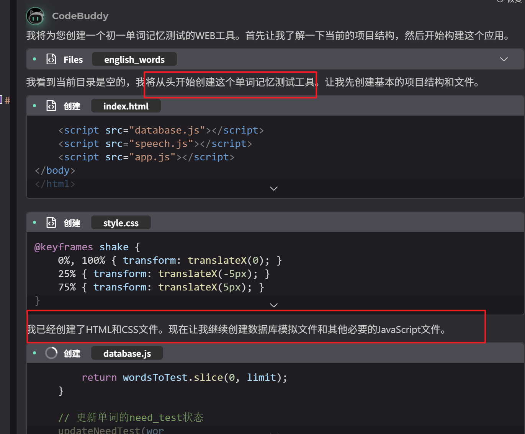Expand the index.html code block chevron
This screenshot has width=525, height=434.
tap(274, 189)
